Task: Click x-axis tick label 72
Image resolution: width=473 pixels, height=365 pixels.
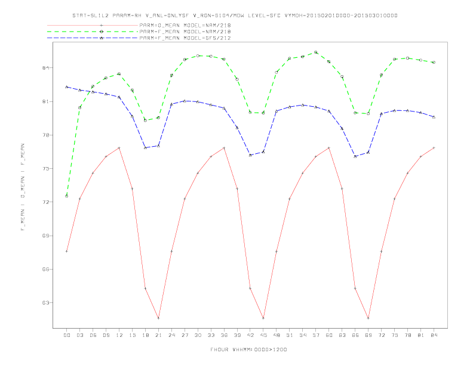Action: click(x=382, y=335)
